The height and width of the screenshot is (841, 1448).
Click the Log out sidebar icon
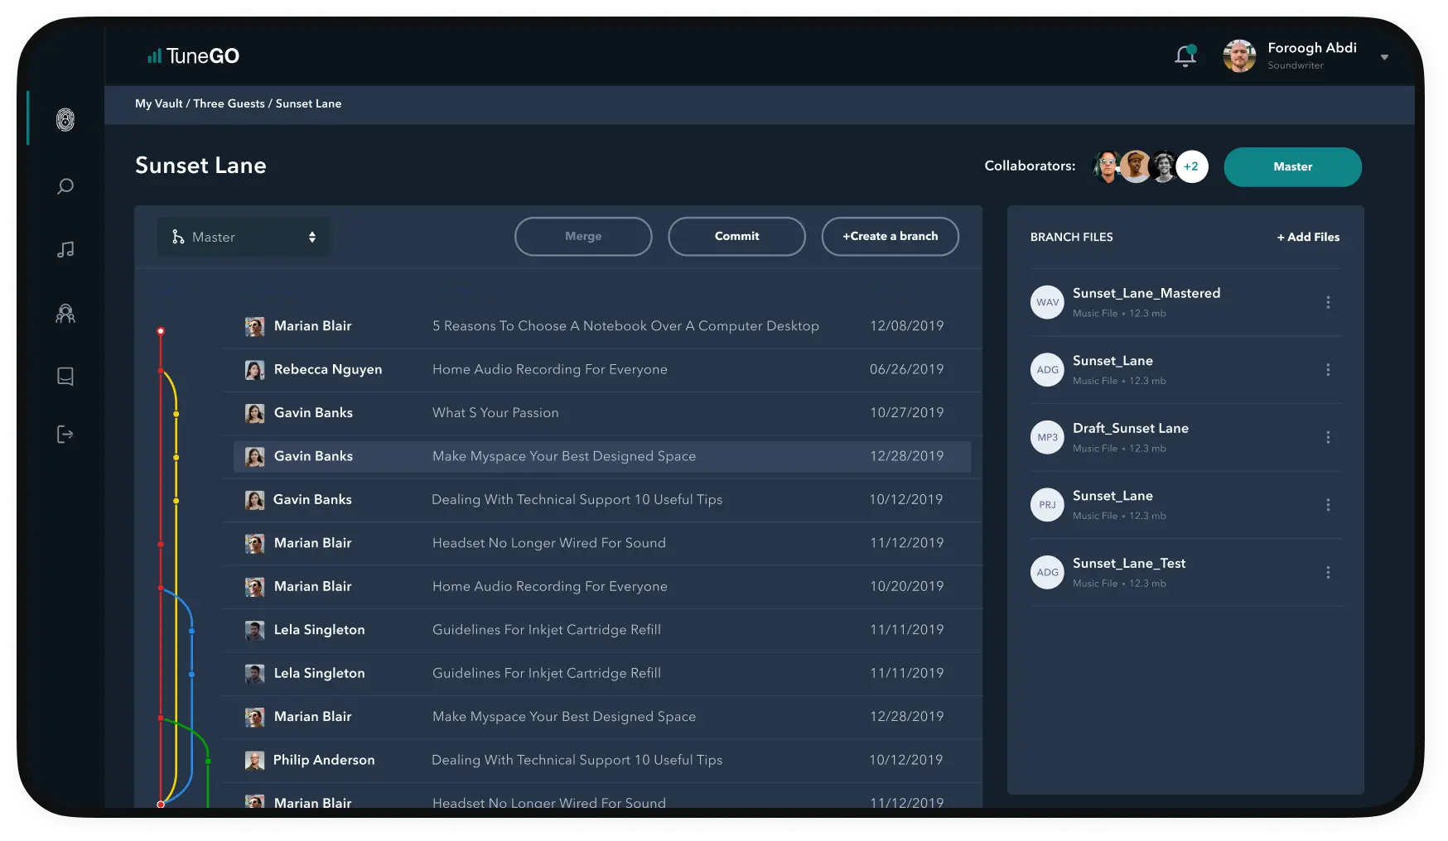click(65, 435)
